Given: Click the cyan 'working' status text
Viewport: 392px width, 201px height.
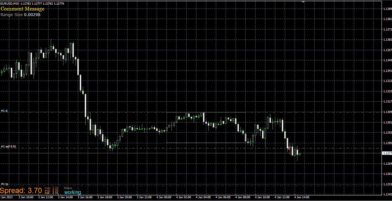Looking at the screenshot, I should click(72, 192).
